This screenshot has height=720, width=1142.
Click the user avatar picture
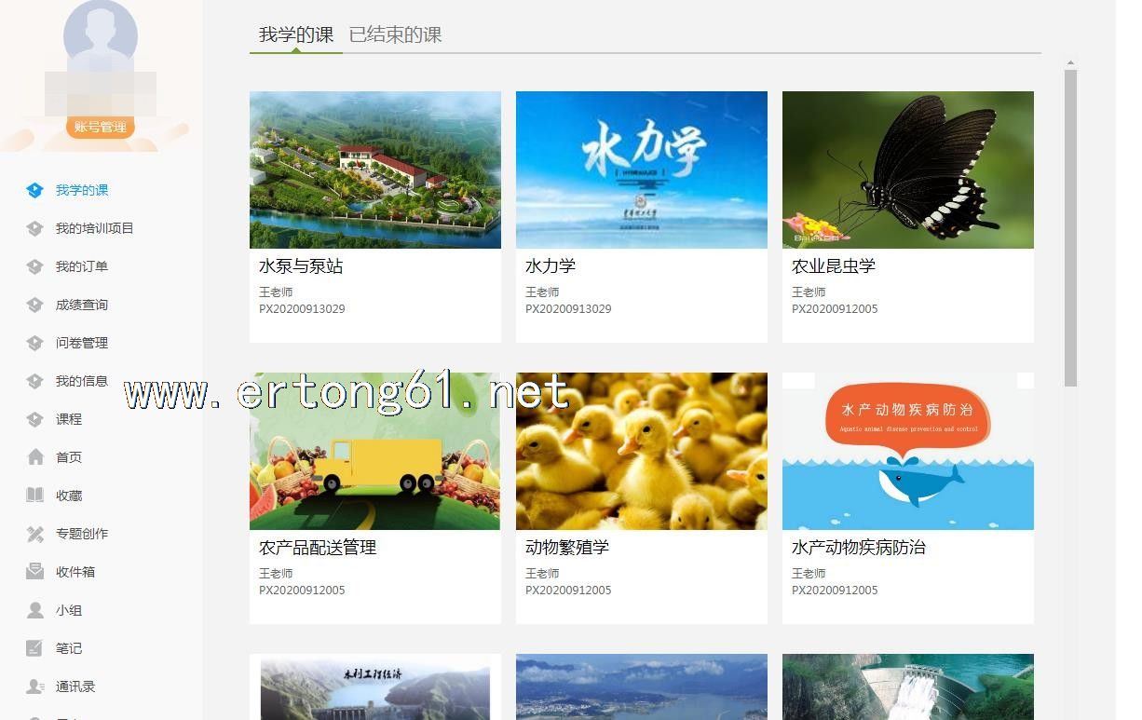[x=100, y=37]
